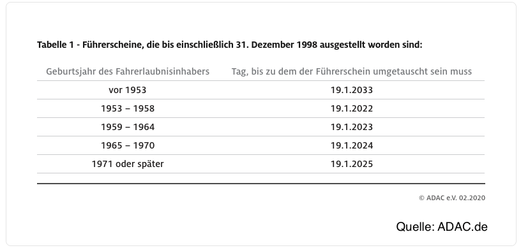
Task: Click the date 19.1.2023
Action: pyautogui.click(x=352, y=127)
